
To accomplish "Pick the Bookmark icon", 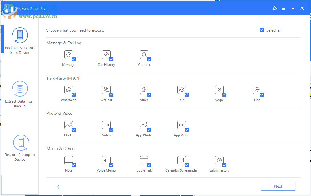I will pos(144,160).
